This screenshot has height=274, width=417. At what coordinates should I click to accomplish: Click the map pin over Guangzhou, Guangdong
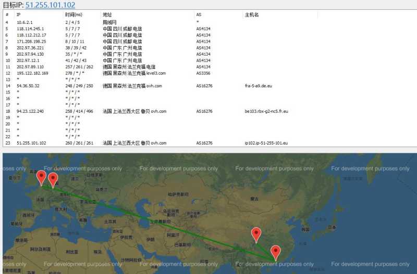click(276, 253)
